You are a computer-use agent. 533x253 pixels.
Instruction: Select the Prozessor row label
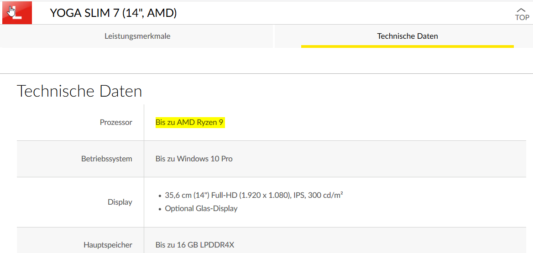[116, 122]
